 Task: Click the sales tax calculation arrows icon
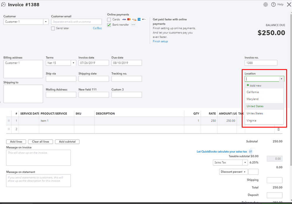tap(250, 151)
